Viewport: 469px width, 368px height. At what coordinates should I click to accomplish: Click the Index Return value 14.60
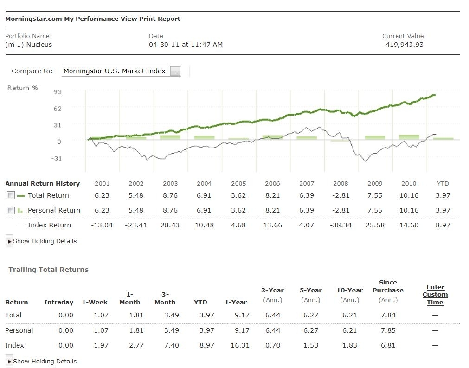pyautogui.click(x=409, y=225)
